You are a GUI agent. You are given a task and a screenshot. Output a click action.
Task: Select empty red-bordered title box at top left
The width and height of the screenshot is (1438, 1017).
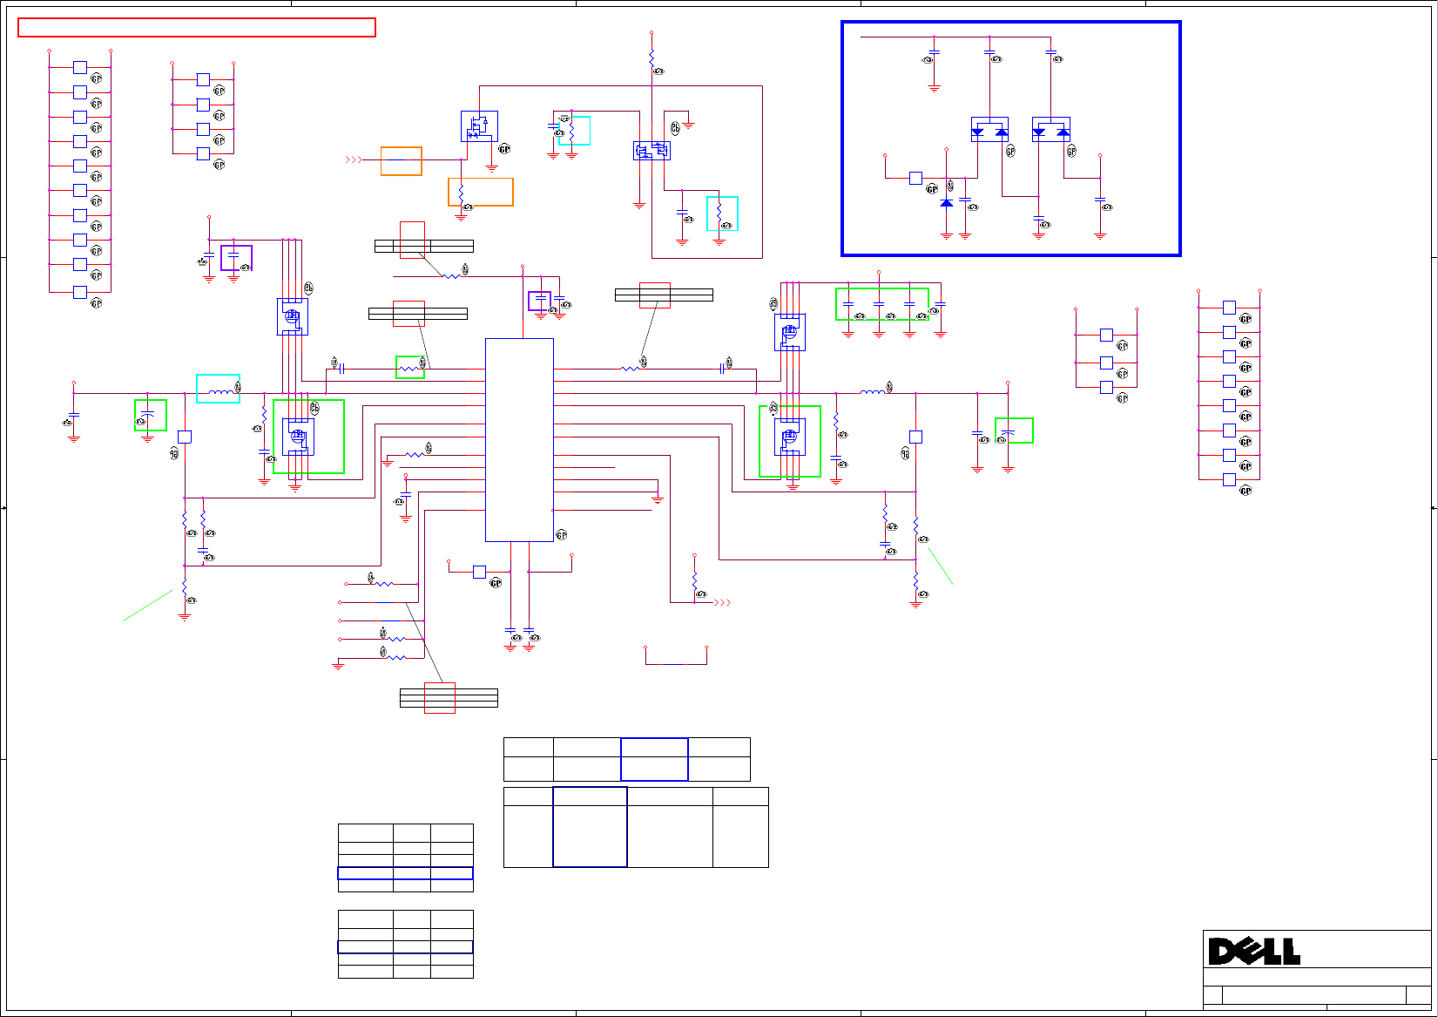click(197, 28)
